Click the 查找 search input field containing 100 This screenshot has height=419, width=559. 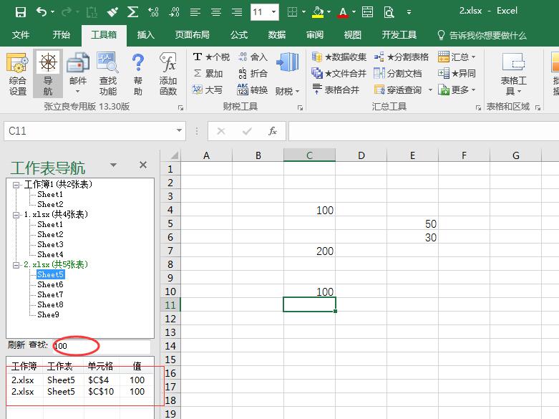pos(100,346)
